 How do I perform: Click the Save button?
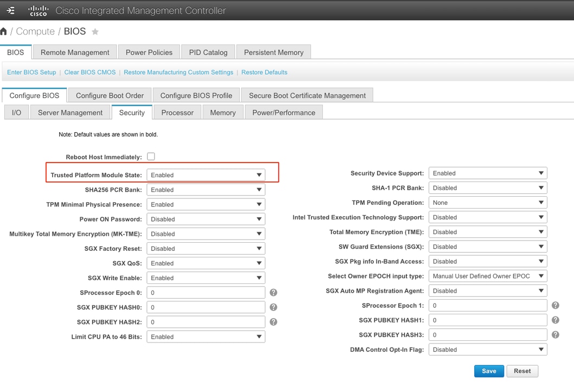click(488, 371)
